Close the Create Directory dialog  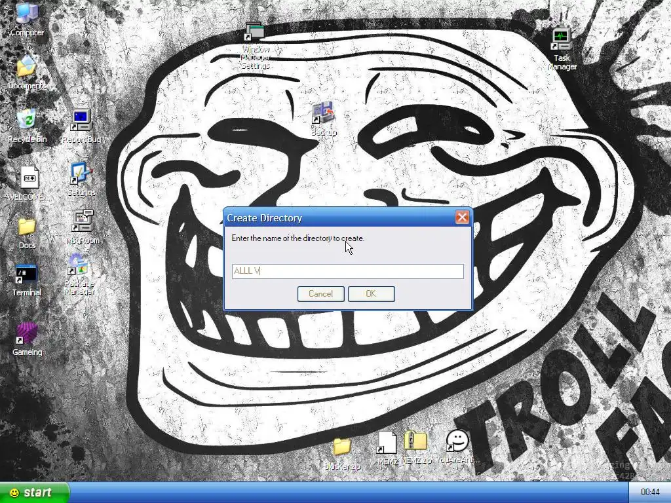click(462, 217)
